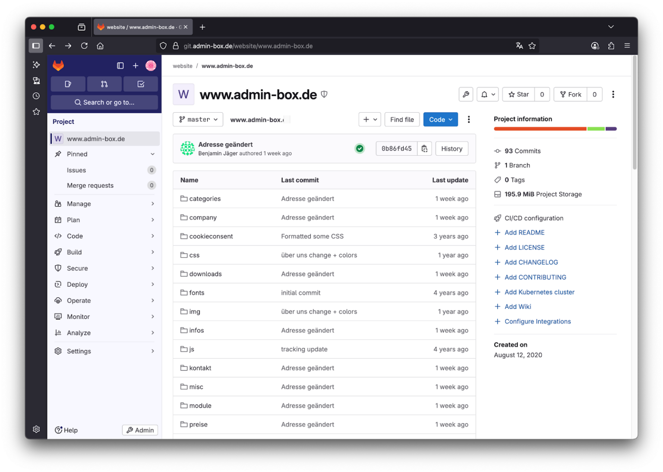
Task: Click the GitLab fox logo
Action: (58, 66)
